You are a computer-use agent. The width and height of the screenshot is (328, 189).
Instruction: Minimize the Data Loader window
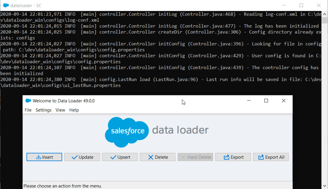[249, 101]
